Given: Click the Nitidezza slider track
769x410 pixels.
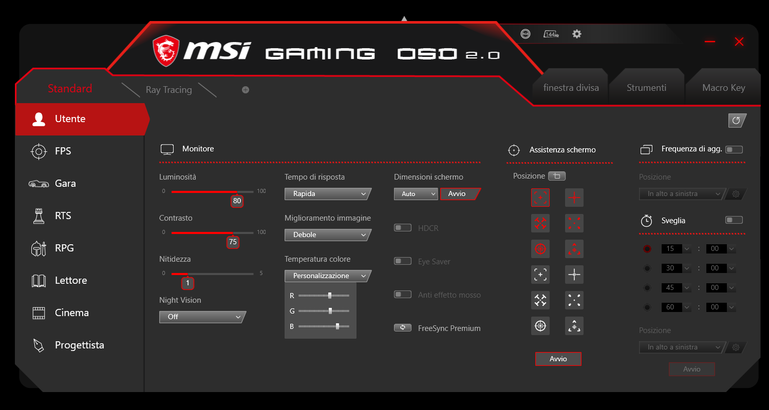Looking at the screenshot, I should 212,274.
